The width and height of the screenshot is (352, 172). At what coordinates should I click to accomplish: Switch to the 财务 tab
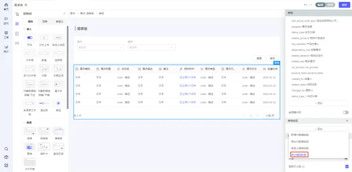coord(45,21)
